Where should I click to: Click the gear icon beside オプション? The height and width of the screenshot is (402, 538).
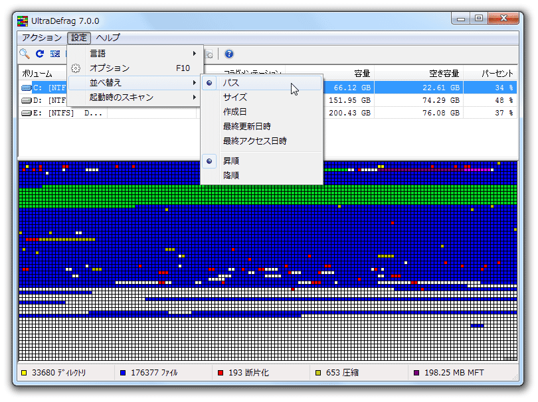click(76, 68)
